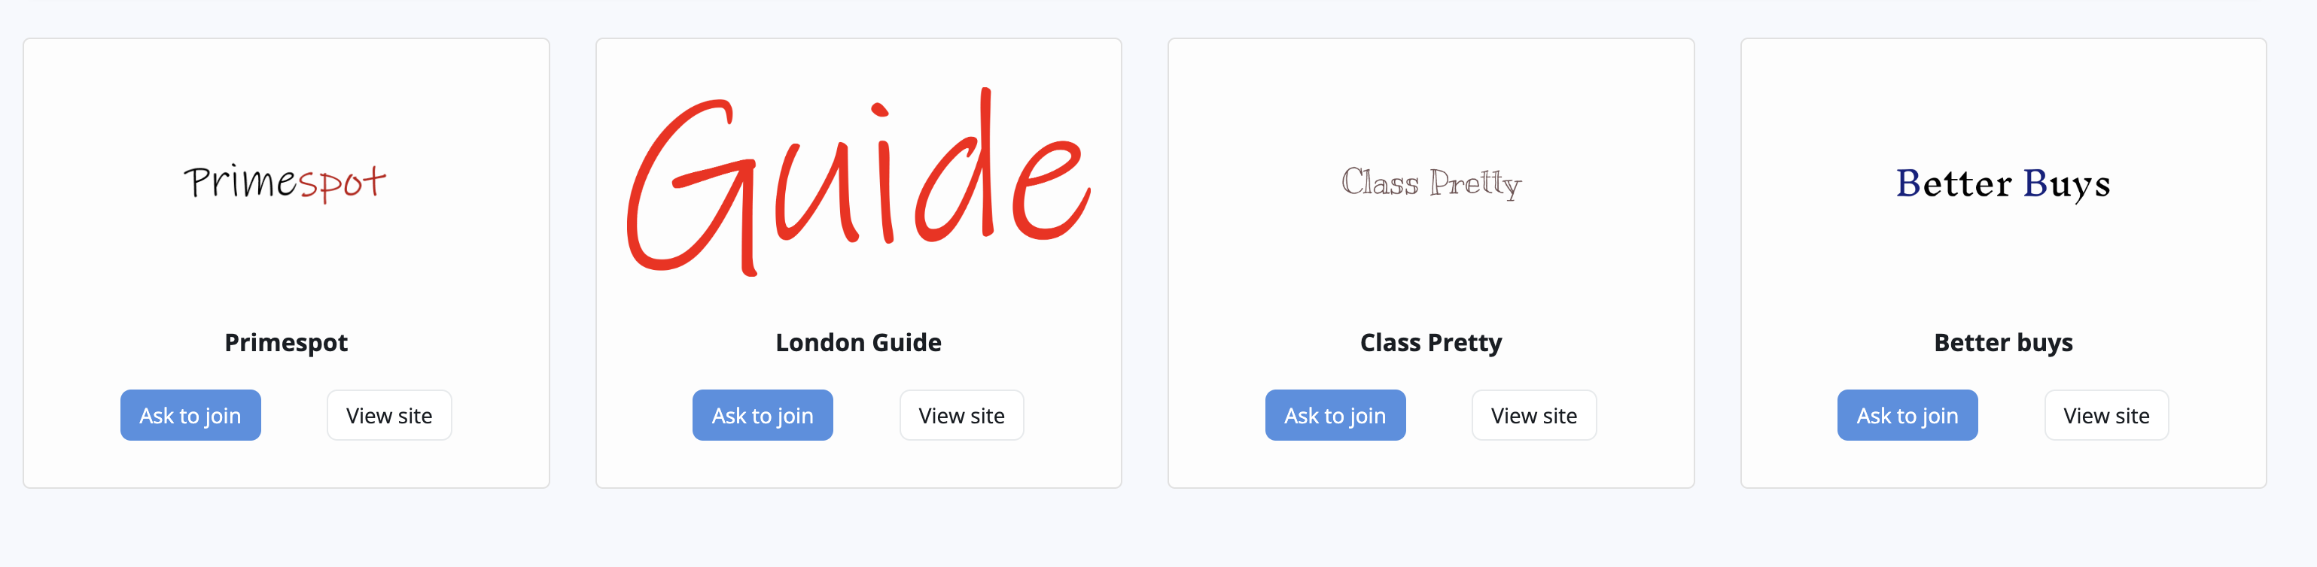Open View site for Primespot
2317x567 pixels.
[388, 415]
